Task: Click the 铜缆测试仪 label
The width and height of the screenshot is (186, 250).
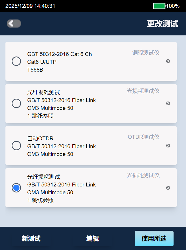Action: pos(146,53)
